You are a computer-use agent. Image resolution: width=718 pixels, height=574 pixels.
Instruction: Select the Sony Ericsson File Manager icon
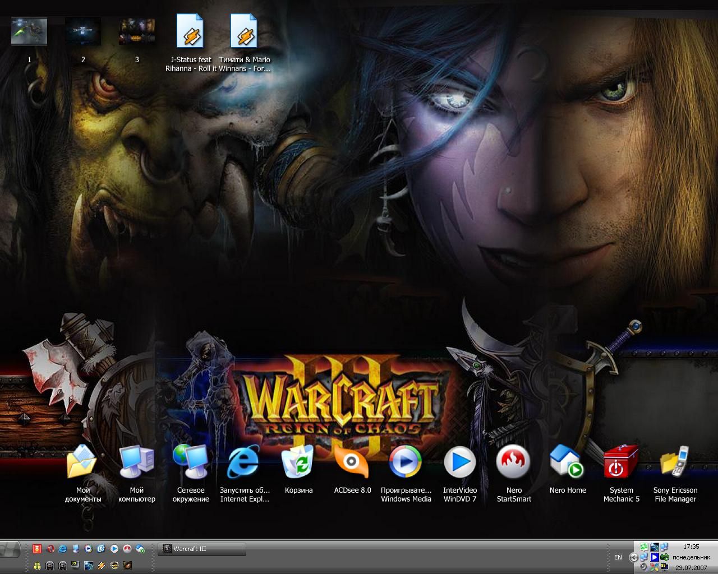(x=675, y=463)
